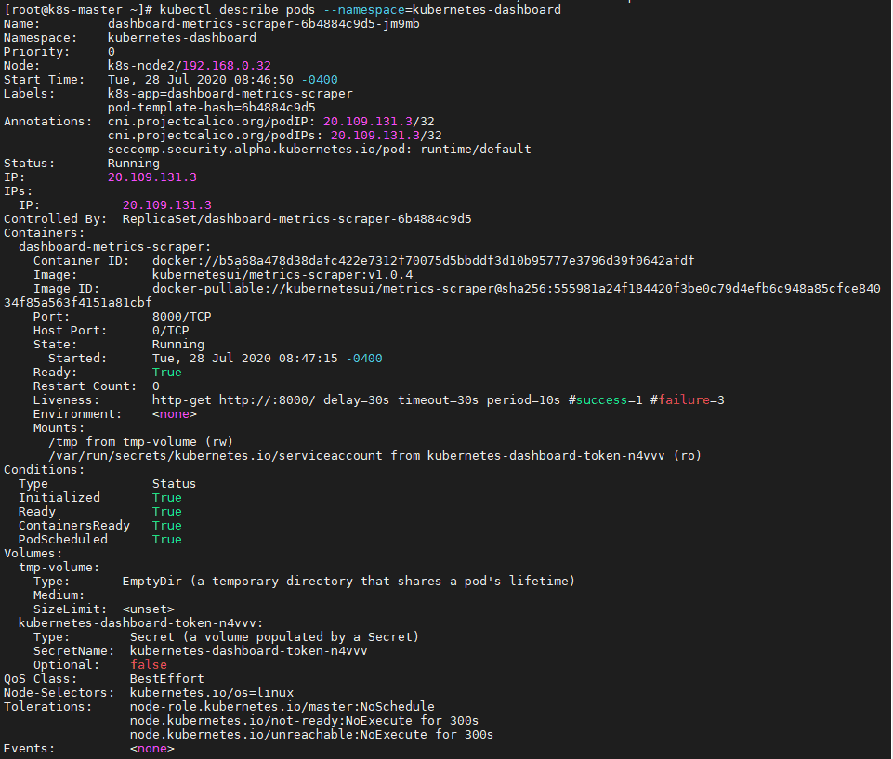The height and width of the screenshot is (759, 893).
Task: Click 'Secret (a volume populated by a Secret)'
Action: pos(274,637)
